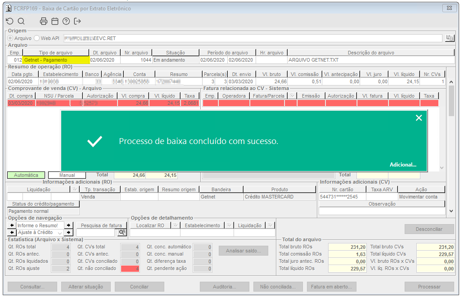Click the Fatura em aberto... button

tap(332, 287)
